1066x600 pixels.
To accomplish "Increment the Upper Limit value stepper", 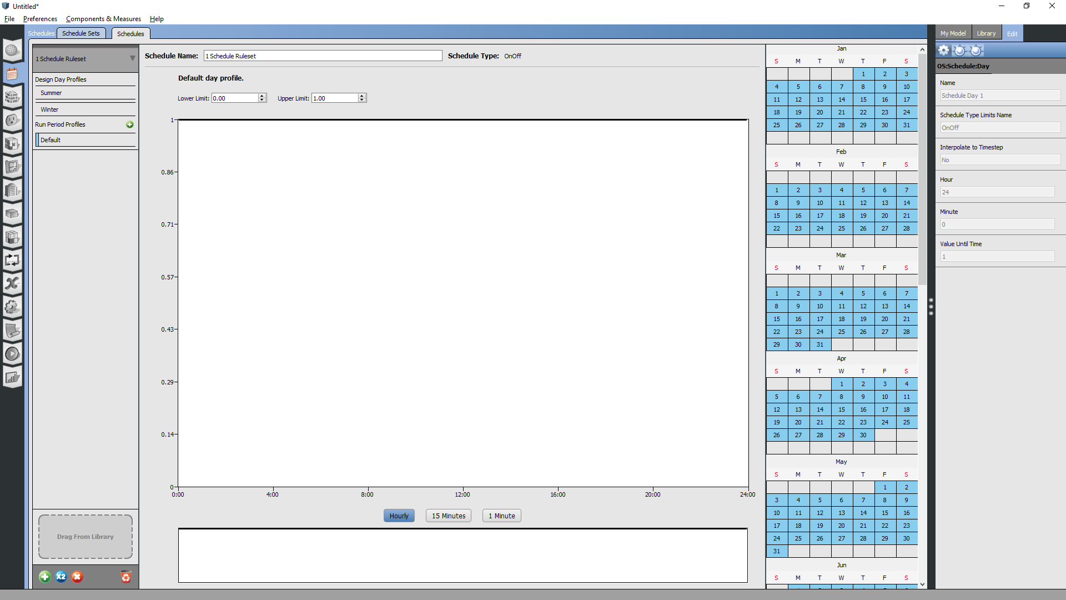I will pyautogui.click(x=361, y=96).
